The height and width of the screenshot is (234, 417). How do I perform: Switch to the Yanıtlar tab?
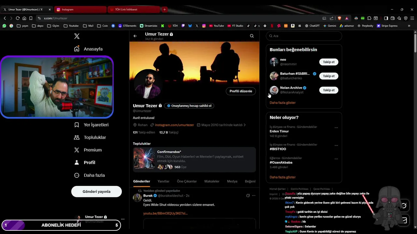pos(164,181)
